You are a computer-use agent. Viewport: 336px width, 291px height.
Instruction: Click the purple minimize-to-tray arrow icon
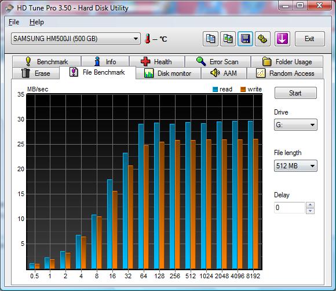coord(282,39)
